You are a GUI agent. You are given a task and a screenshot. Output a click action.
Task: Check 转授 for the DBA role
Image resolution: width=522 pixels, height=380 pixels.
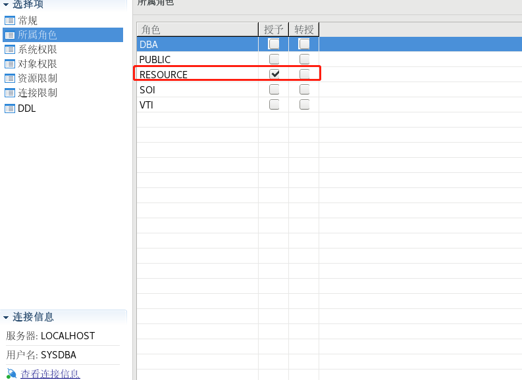click(x=304, y=44)
